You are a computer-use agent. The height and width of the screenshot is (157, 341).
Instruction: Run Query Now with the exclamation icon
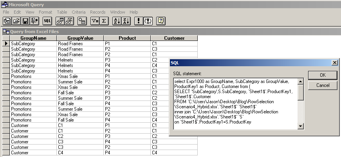click(x=139, y=21)
